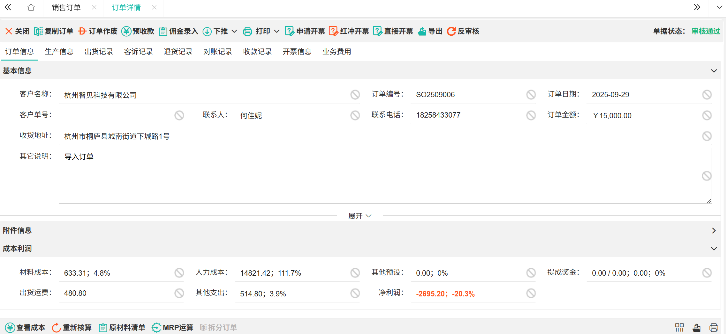Viewport: 726px width, 334px height.
Task: Switch to the 生产信息 tab
Action: click(x=59, y=52)
